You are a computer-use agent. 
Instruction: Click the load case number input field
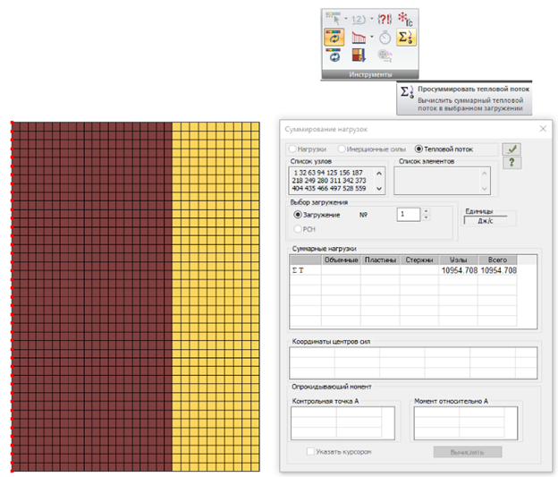pos(408,215)
